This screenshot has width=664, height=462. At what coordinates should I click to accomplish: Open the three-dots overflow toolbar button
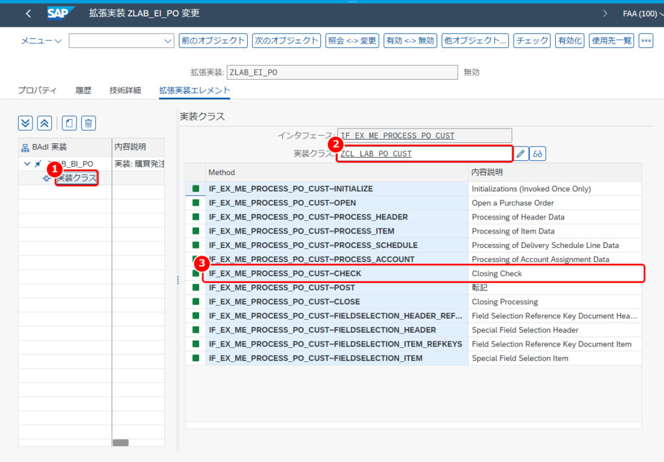tap(646, 41)
